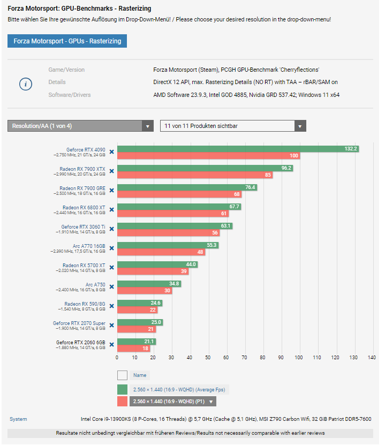This screenshot has width=385, height=446.
Task: Click the red P1 legend swatch
Action: pos(123,402)
